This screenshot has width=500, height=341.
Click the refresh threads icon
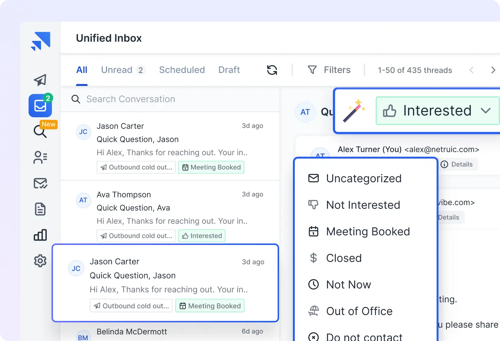click(x=272, y=70)
